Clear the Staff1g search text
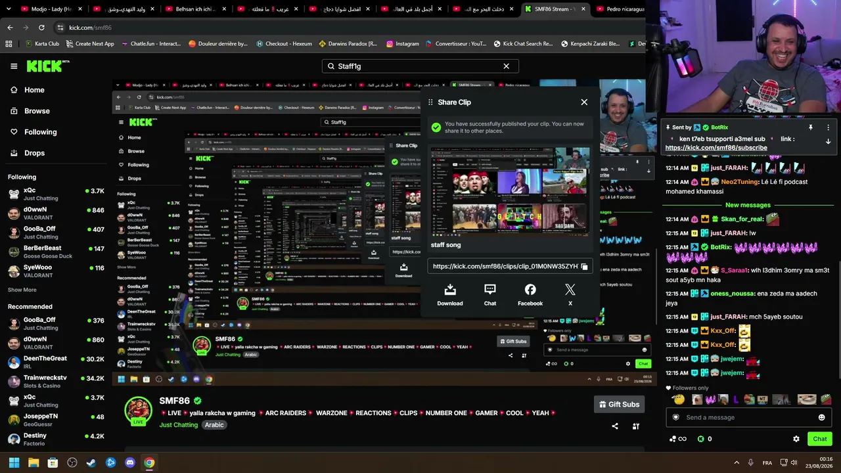841x473 pixels. 506,66
